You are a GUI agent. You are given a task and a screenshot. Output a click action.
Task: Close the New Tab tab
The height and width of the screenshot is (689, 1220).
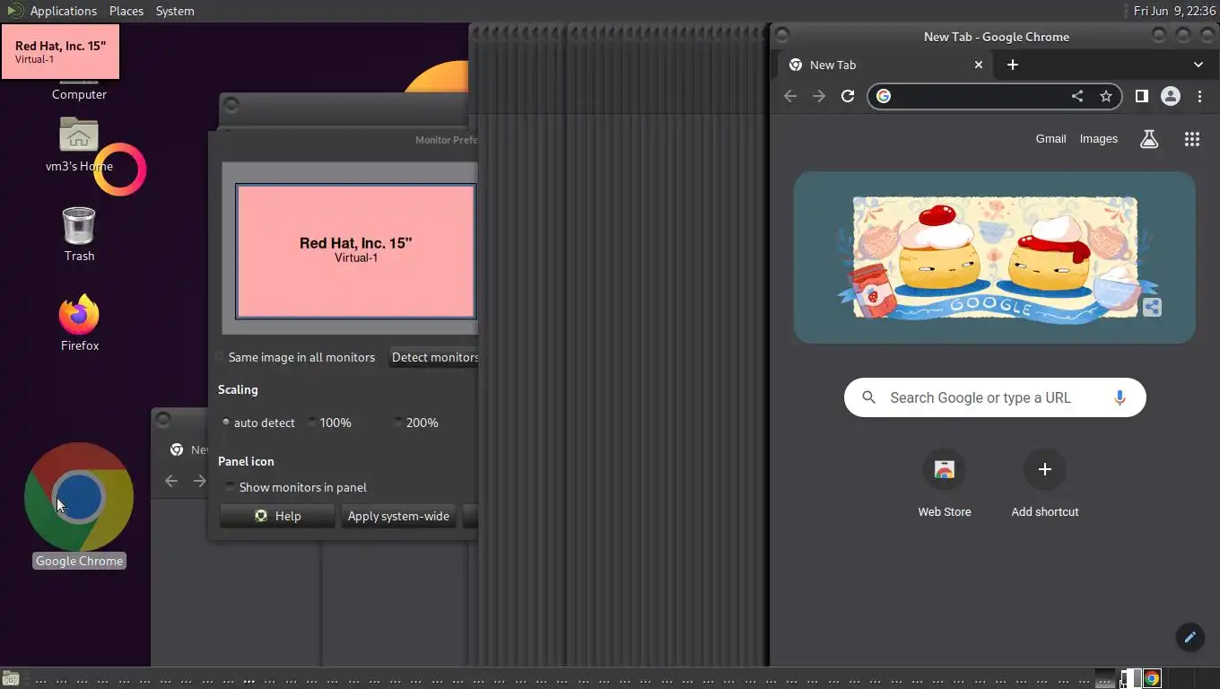coord(979,65)
